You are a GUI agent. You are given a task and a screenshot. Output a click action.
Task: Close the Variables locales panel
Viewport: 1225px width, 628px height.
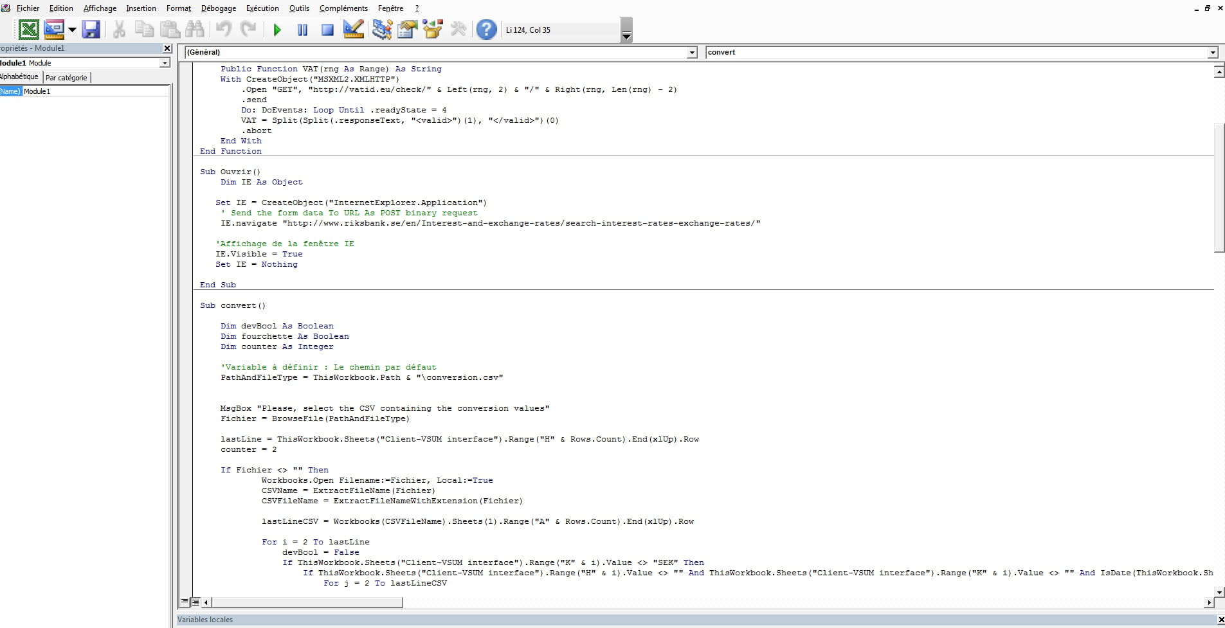[1220, 620]
